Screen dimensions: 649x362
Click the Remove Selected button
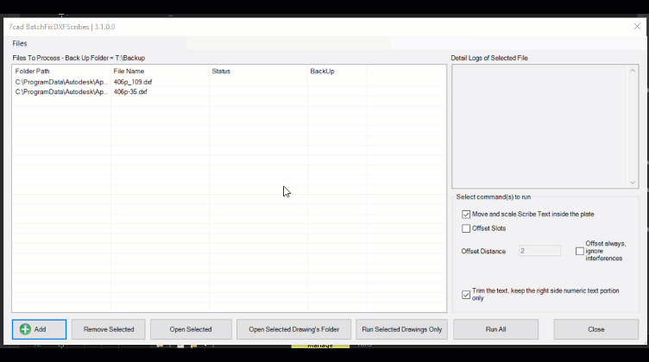pyautogui.click(x=109, y=329)
